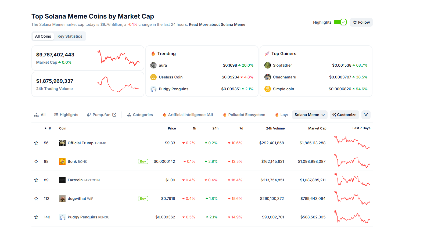Viewport: 445px width, 227px height.
Task: Open the aura coin icon in Trending
Action: pyautogui.click(x=153, y=65)
